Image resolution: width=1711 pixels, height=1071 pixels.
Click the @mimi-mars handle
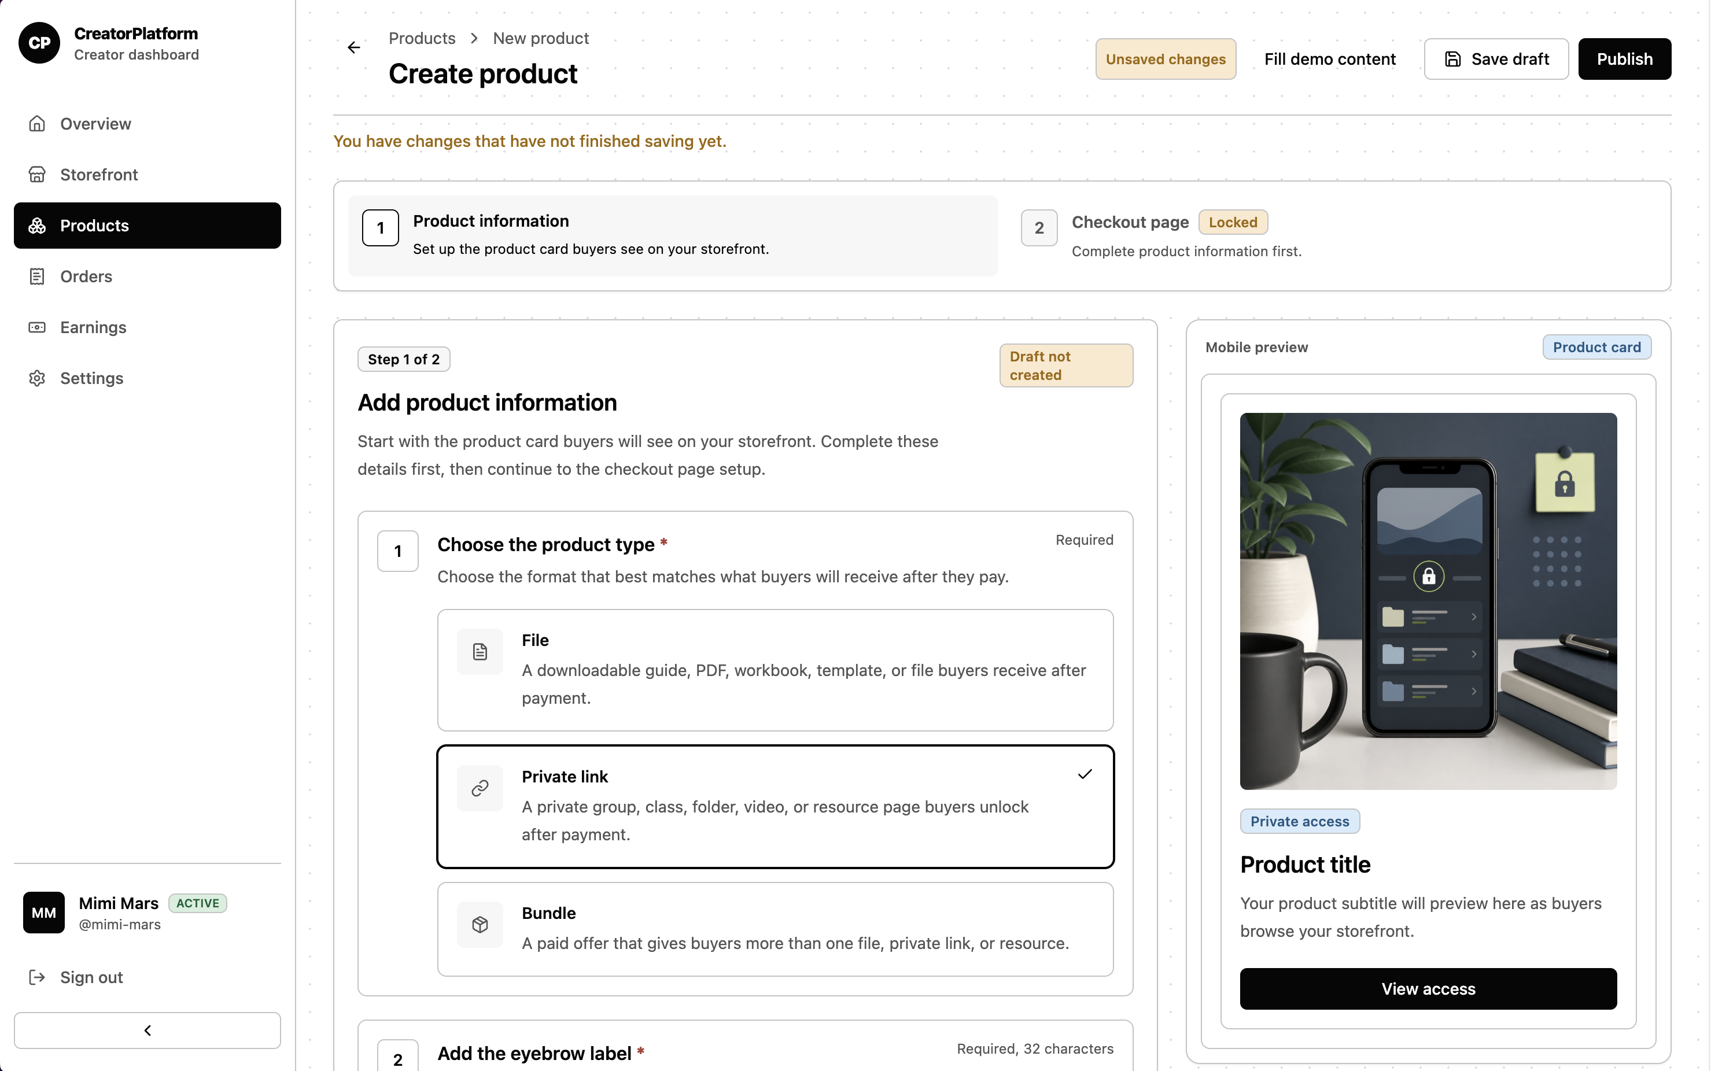pyautogui.click(x=120, y=924)
